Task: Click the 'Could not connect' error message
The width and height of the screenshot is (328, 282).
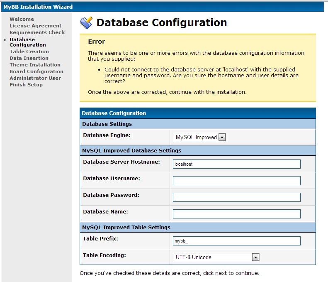Action: [x=202, y=76]
